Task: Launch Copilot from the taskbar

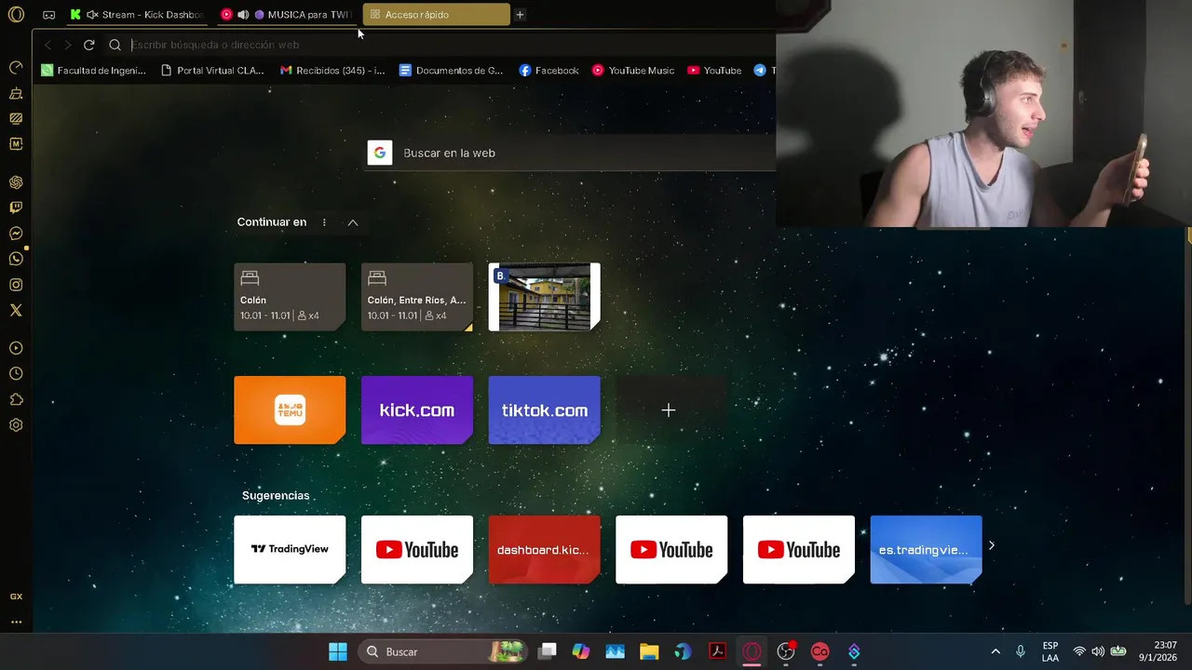Action: click(581, 651)
